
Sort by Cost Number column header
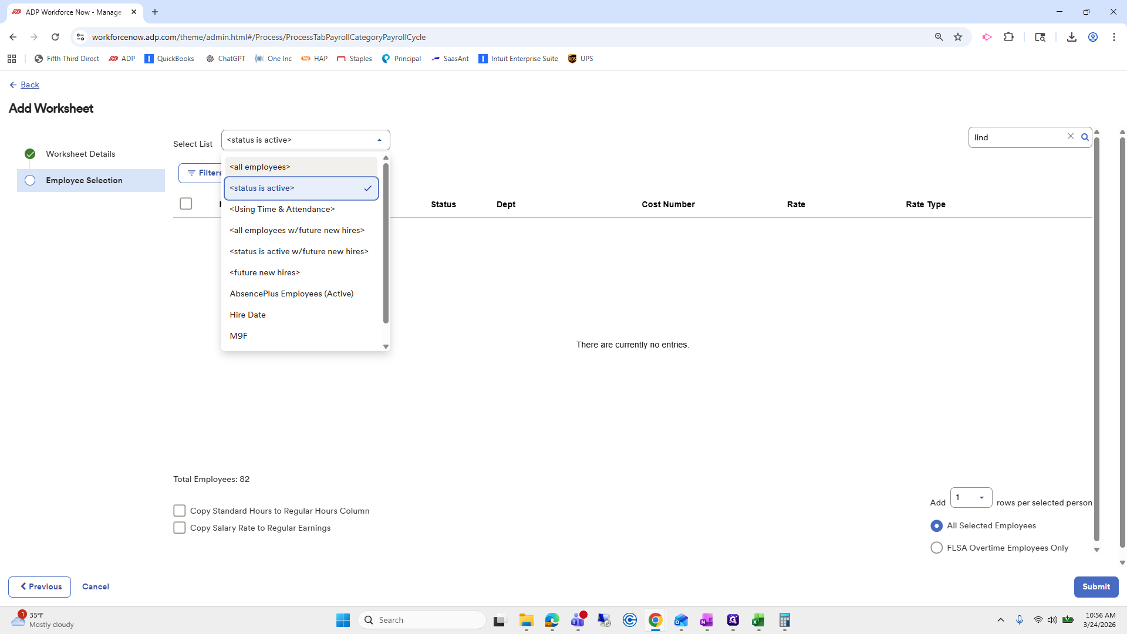click(x=668, y=204)
